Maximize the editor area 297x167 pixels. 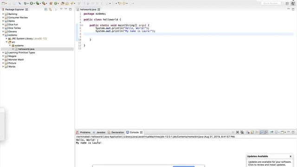click(x=293, y=9)
